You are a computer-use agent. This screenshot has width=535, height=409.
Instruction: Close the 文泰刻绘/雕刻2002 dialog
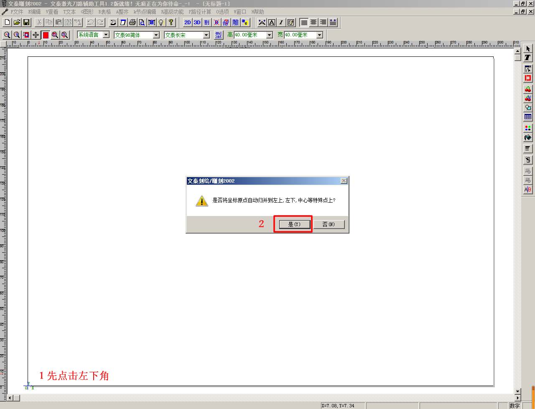(x=344, y=181)
